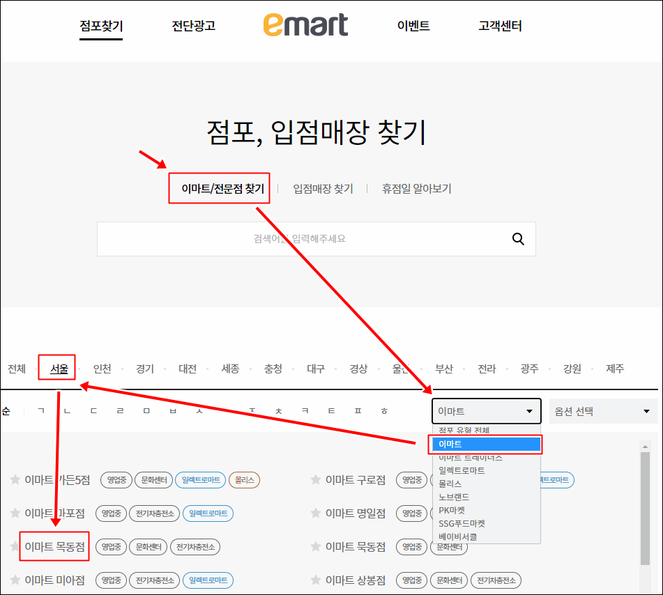Open the 점포 유형 dropdown
The width and height of the screenshot is (663, 595).
tap(486, 411)
